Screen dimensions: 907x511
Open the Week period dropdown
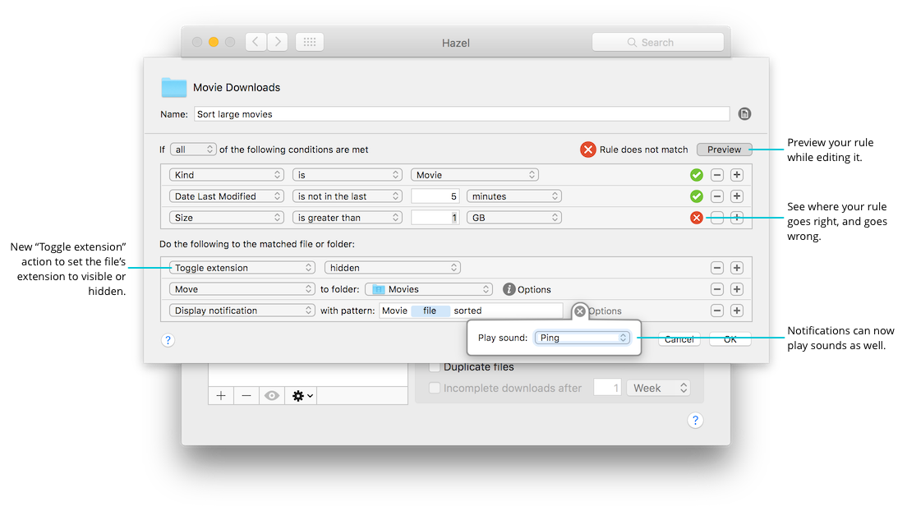coord(658,388)
